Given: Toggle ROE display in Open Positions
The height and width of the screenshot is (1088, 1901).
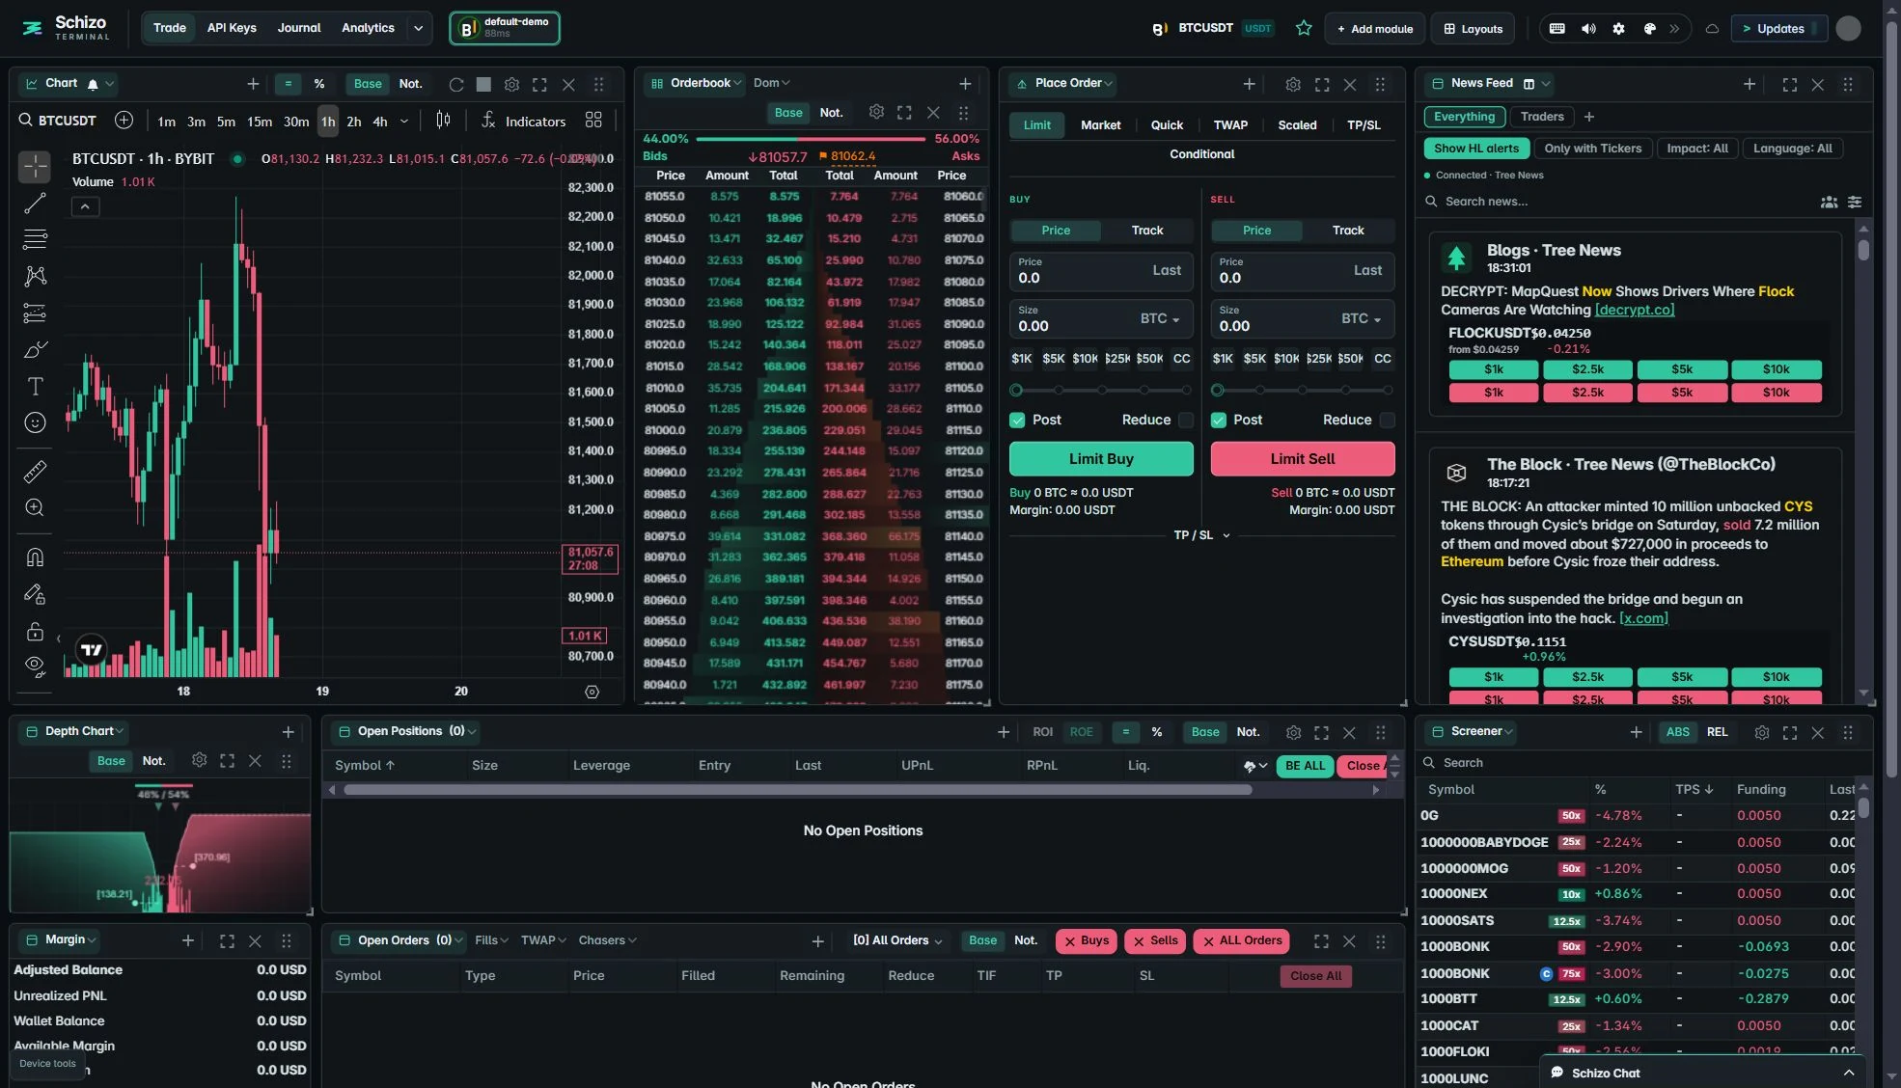Looking at the screenshot, I should click(x=1081, y=732).
